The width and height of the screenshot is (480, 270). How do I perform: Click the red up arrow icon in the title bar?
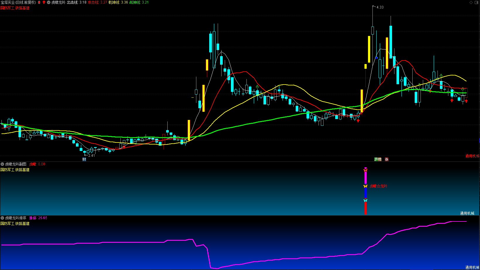click(x=44, y=2)
